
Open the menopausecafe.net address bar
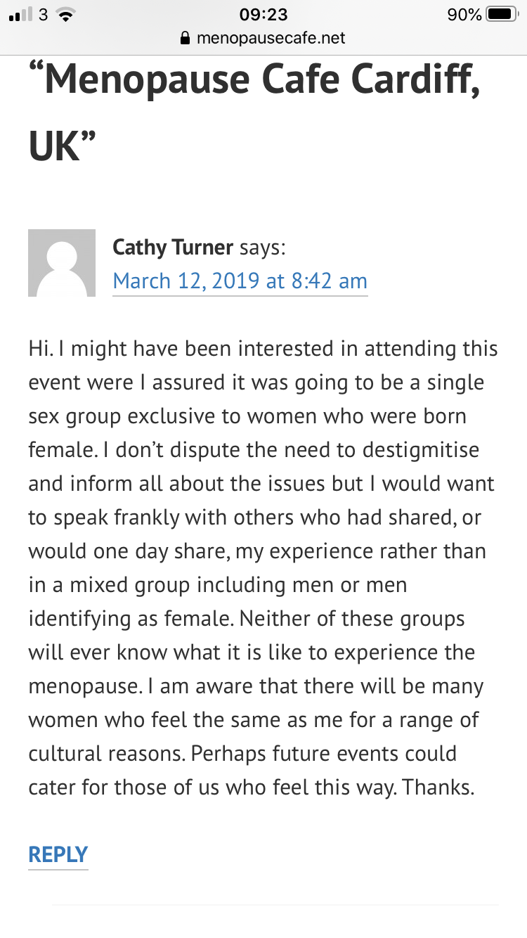pos(271,38)
